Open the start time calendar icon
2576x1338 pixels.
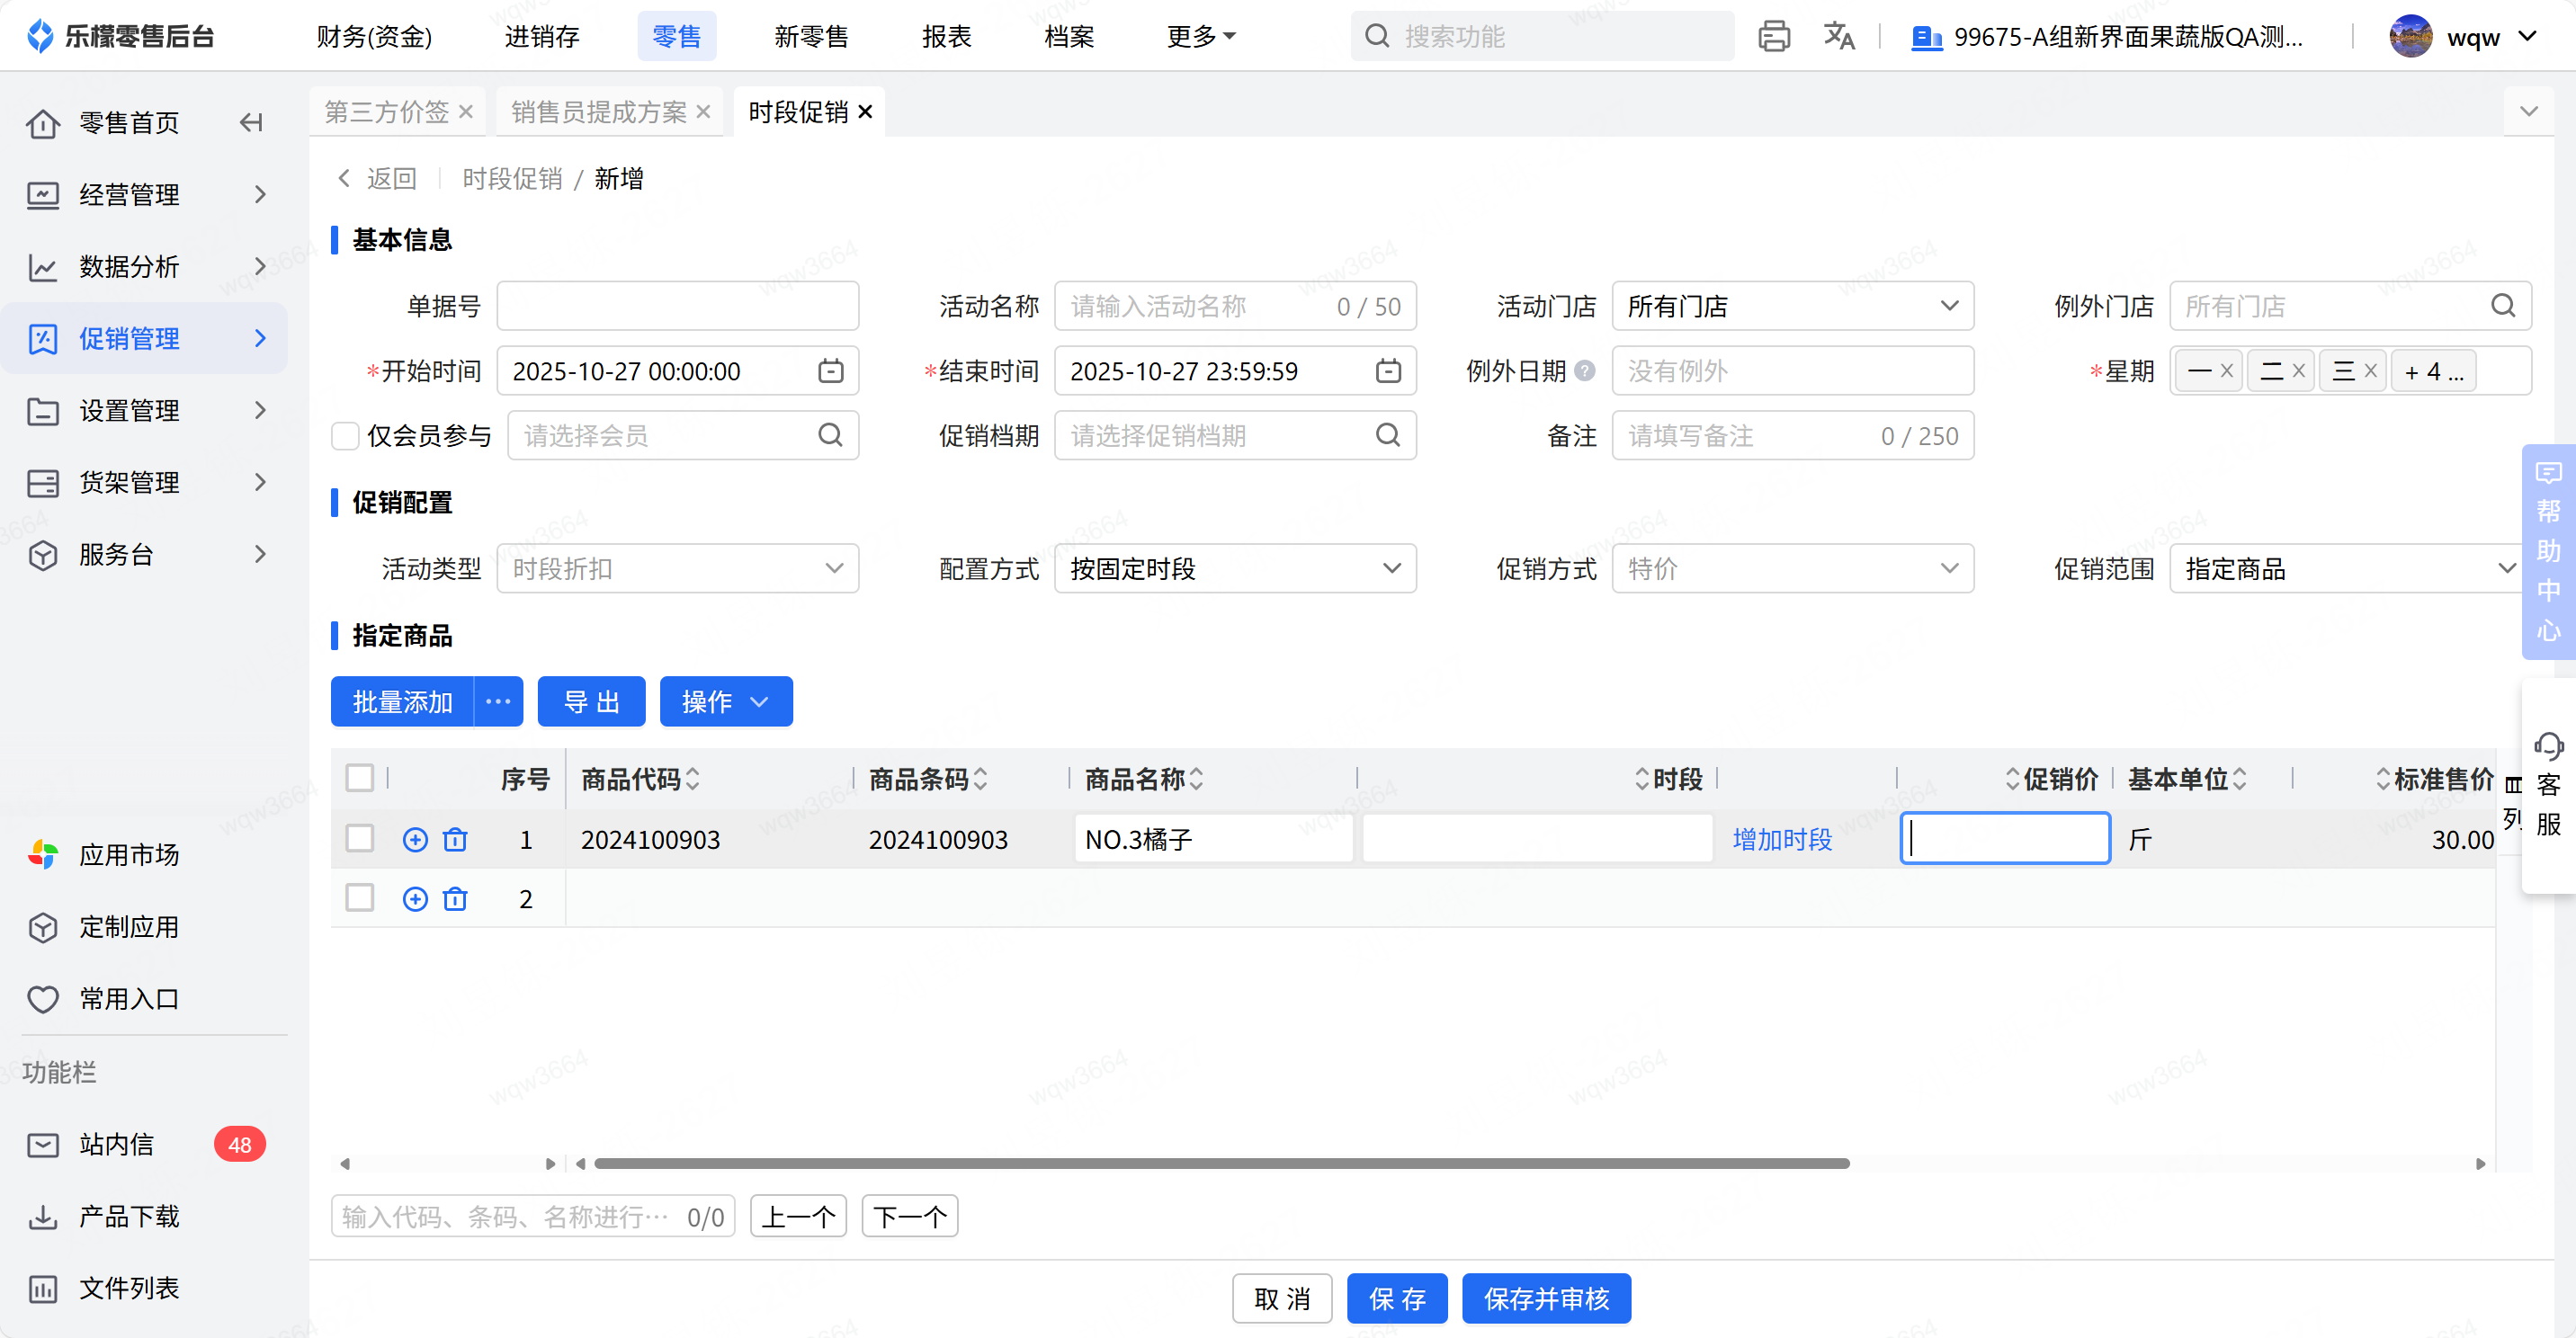pos(830,371)
